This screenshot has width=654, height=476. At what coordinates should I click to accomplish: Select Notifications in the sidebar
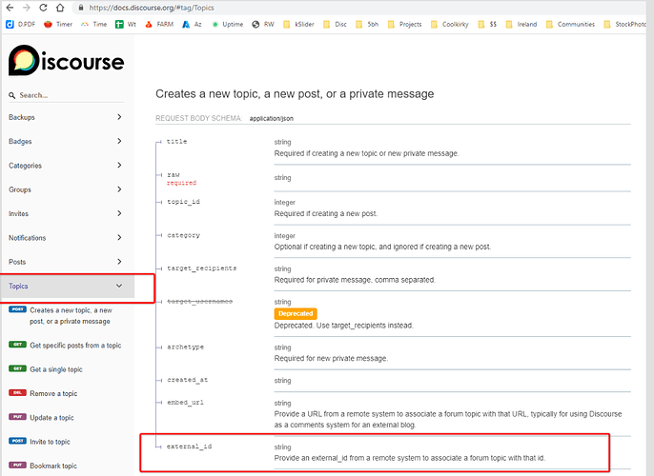[x=27, y=238]
